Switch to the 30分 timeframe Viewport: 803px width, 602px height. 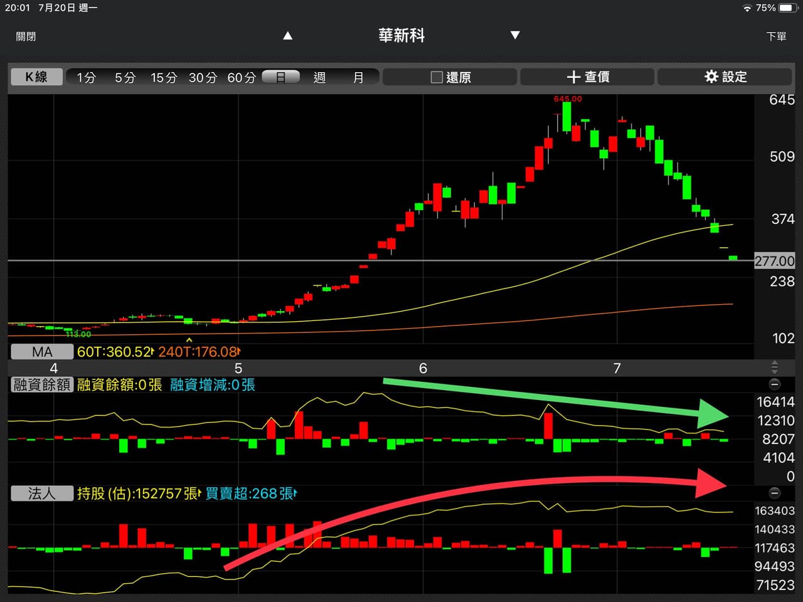coord(203,77)
